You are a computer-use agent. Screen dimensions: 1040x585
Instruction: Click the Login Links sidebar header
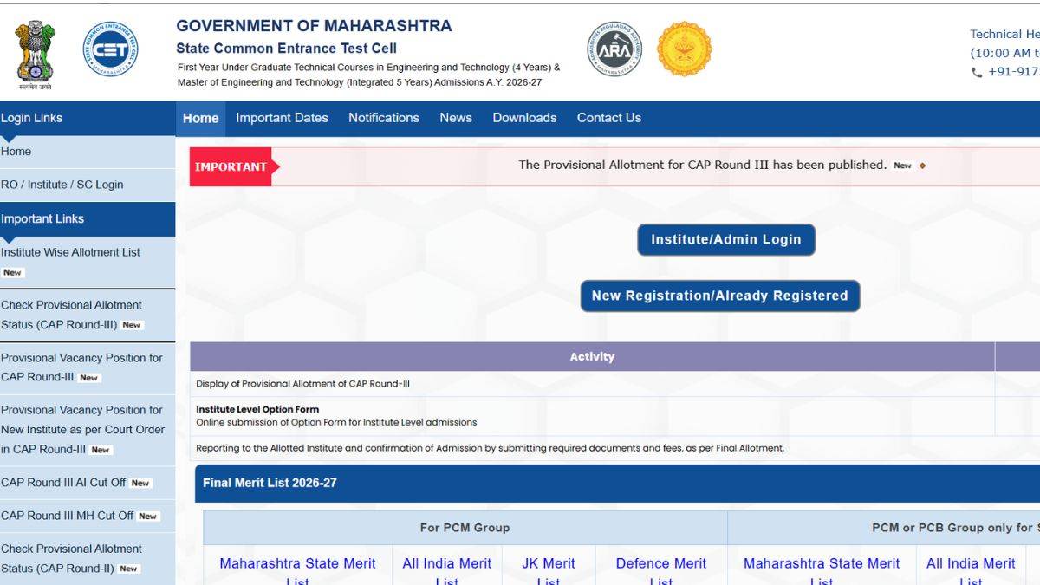(x=88, y=118)
